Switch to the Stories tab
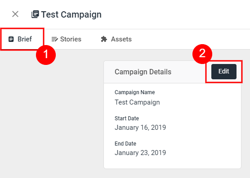 tap(67, 39)
